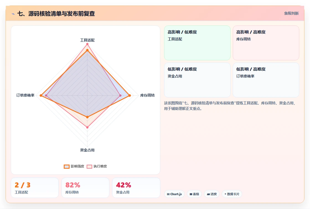Click the pink data point on 资金占用 axis

[87, 127]
